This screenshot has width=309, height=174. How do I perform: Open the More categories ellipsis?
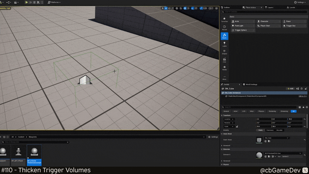click(224, 78)
